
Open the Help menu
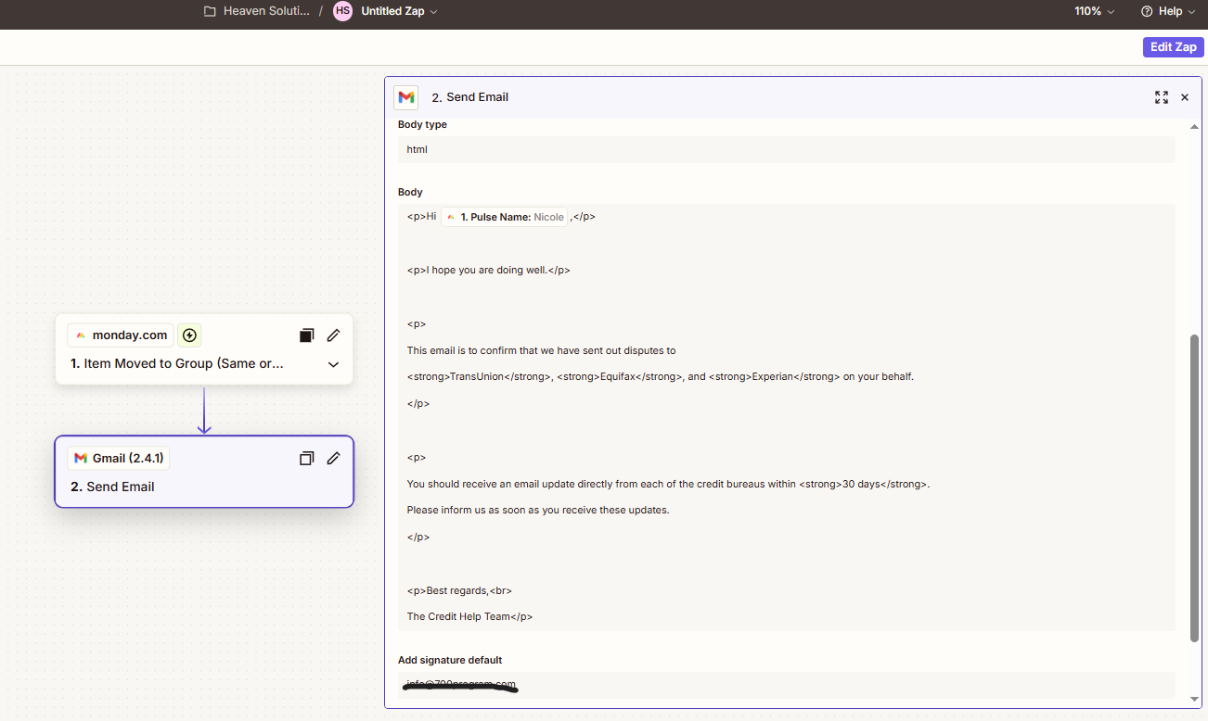[1168, 11]
